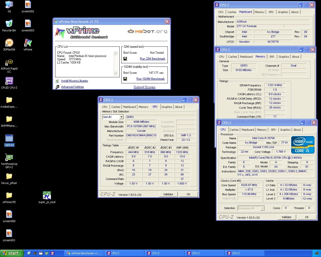Open Mainboard tab in processor CPU-Z window
Image resolution: width=321 pixels, height=257 pixels.
pyautogui.click(x=248, y=130)
